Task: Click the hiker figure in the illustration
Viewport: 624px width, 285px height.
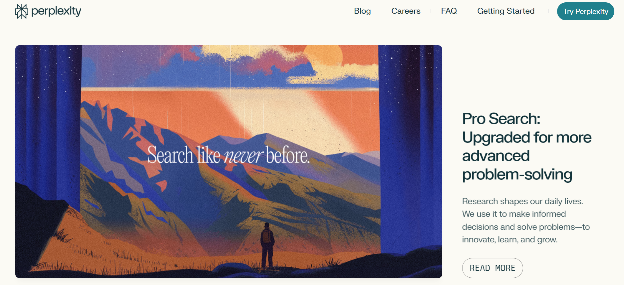Action: (267, 245)
